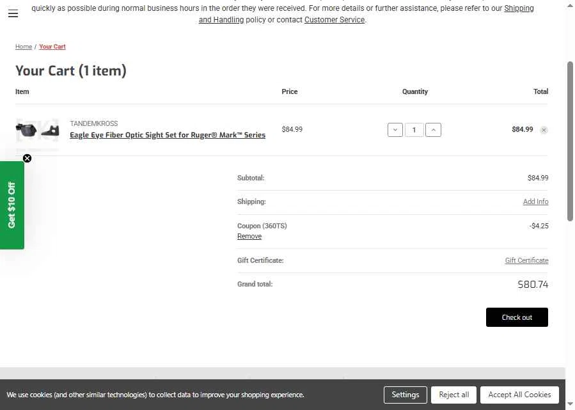Select the grand total $80.74
Image resolution: width=575 pixels, height=410 pixels.
click(533, 285)
